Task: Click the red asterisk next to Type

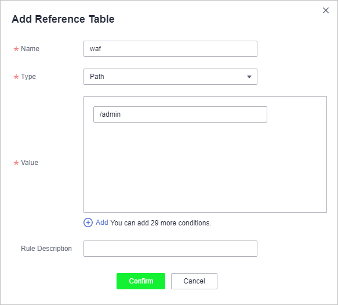Action: (16, 77)
